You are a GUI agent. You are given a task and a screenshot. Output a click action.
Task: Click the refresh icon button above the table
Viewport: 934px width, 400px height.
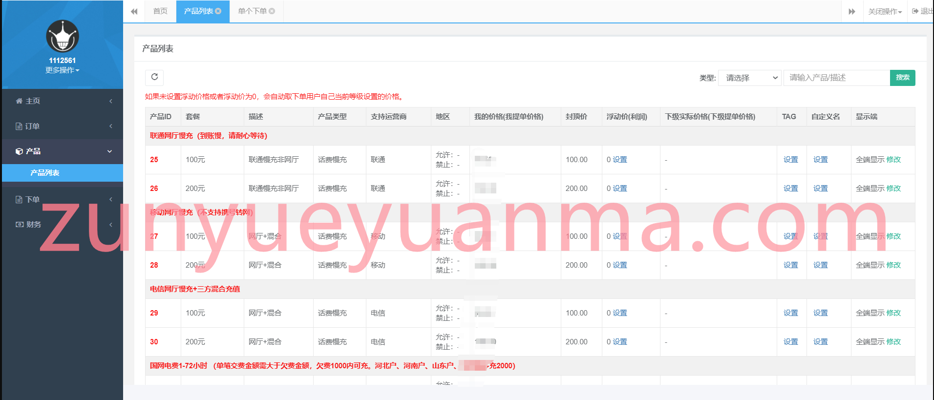point(154,77)
